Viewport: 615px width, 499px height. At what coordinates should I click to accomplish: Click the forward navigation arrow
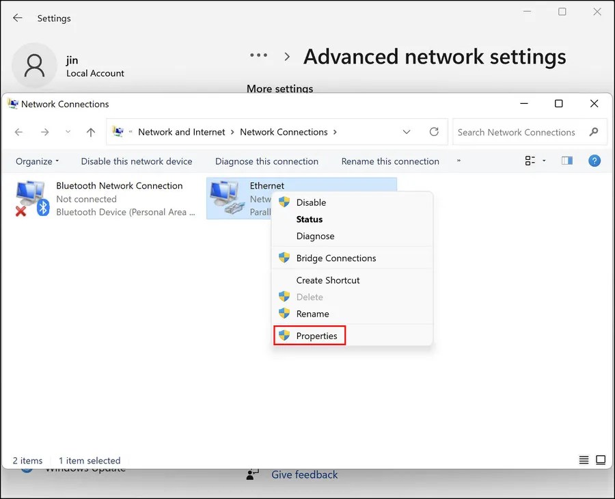click(x=44, y=132)
